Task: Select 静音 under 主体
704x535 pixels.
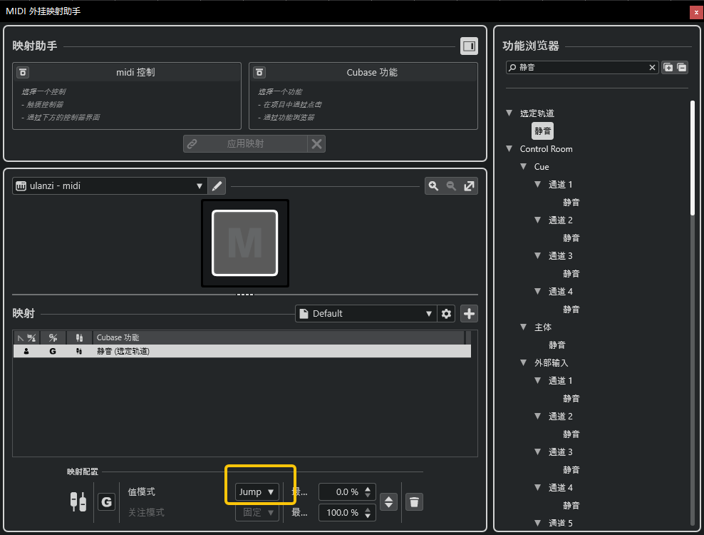Action: 557,345
